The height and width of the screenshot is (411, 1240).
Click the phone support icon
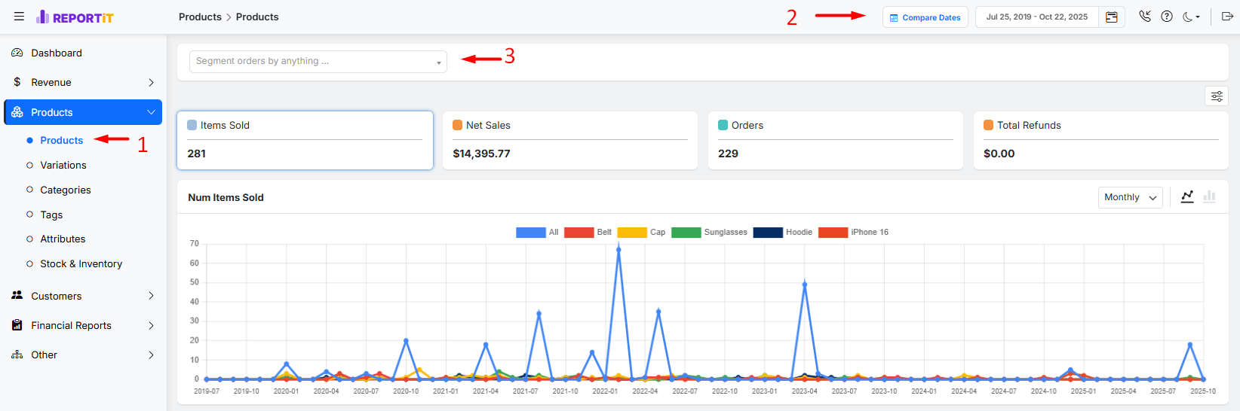coord(1145,17)
